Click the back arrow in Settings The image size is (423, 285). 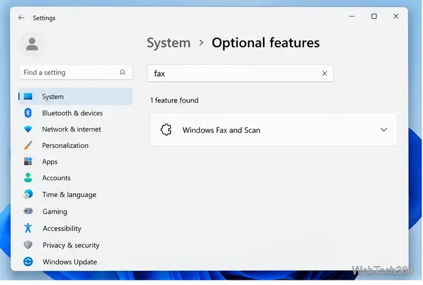click(21, 18)
